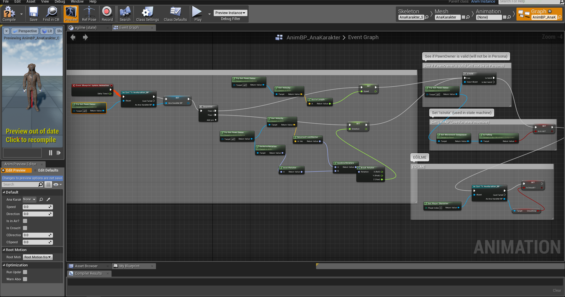The width and height of the screenshot is (565, 297).
Task: Enable the Warn Abou checkbox under Optimization
Action: click(25, 279)
